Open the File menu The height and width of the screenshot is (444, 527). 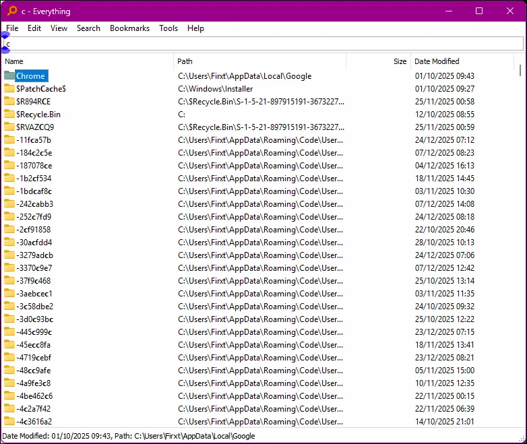click(x=12, y=28)
